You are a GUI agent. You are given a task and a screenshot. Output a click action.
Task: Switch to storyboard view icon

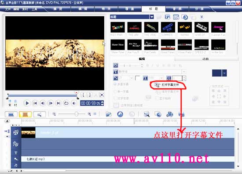[11, 114]
